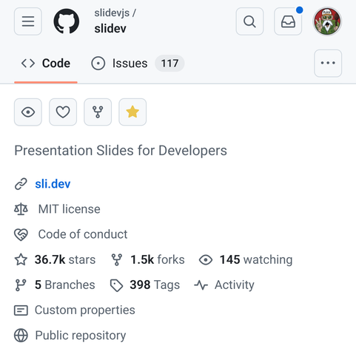The height and width of the screenshot is (354, 356).
Task: Open the hamburger navigation menu
Action: click(x=28, y=21)
